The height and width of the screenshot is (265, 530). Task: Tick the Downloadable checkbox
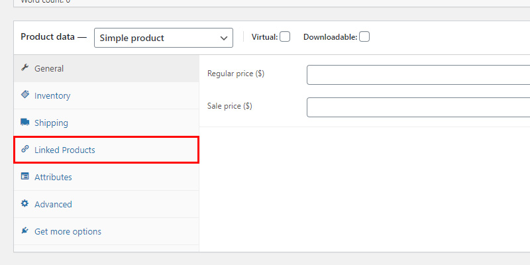(364, 36)
